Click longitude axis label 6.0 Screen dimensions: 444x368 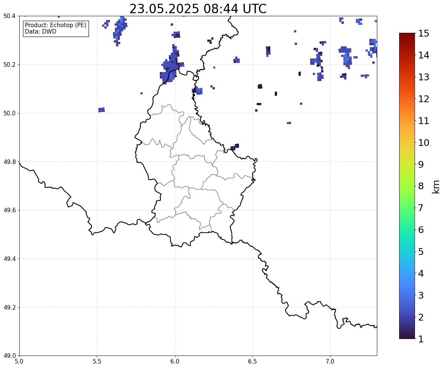pyautogui.click(x=175, y=362)
